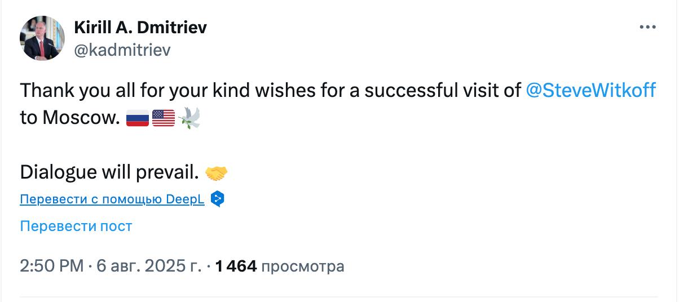Viewport: 679px width, 302px height.
Task: Click the date '6 авг. 2025 г.'
Action: click(x=149, y=265)
